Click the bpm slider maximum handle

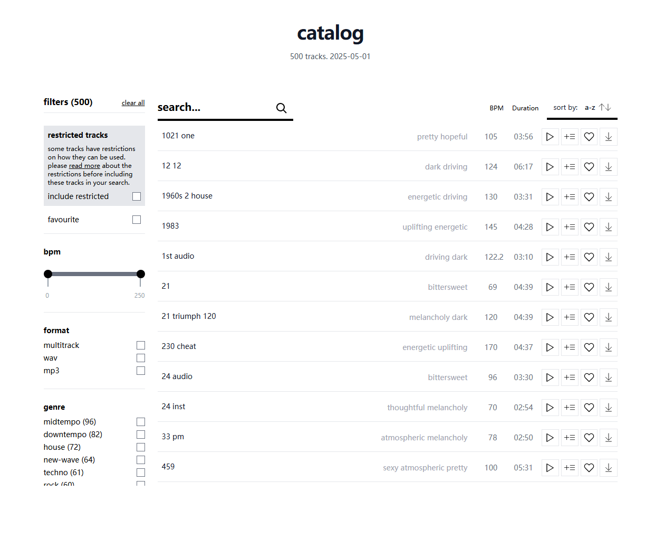point(141,274)
